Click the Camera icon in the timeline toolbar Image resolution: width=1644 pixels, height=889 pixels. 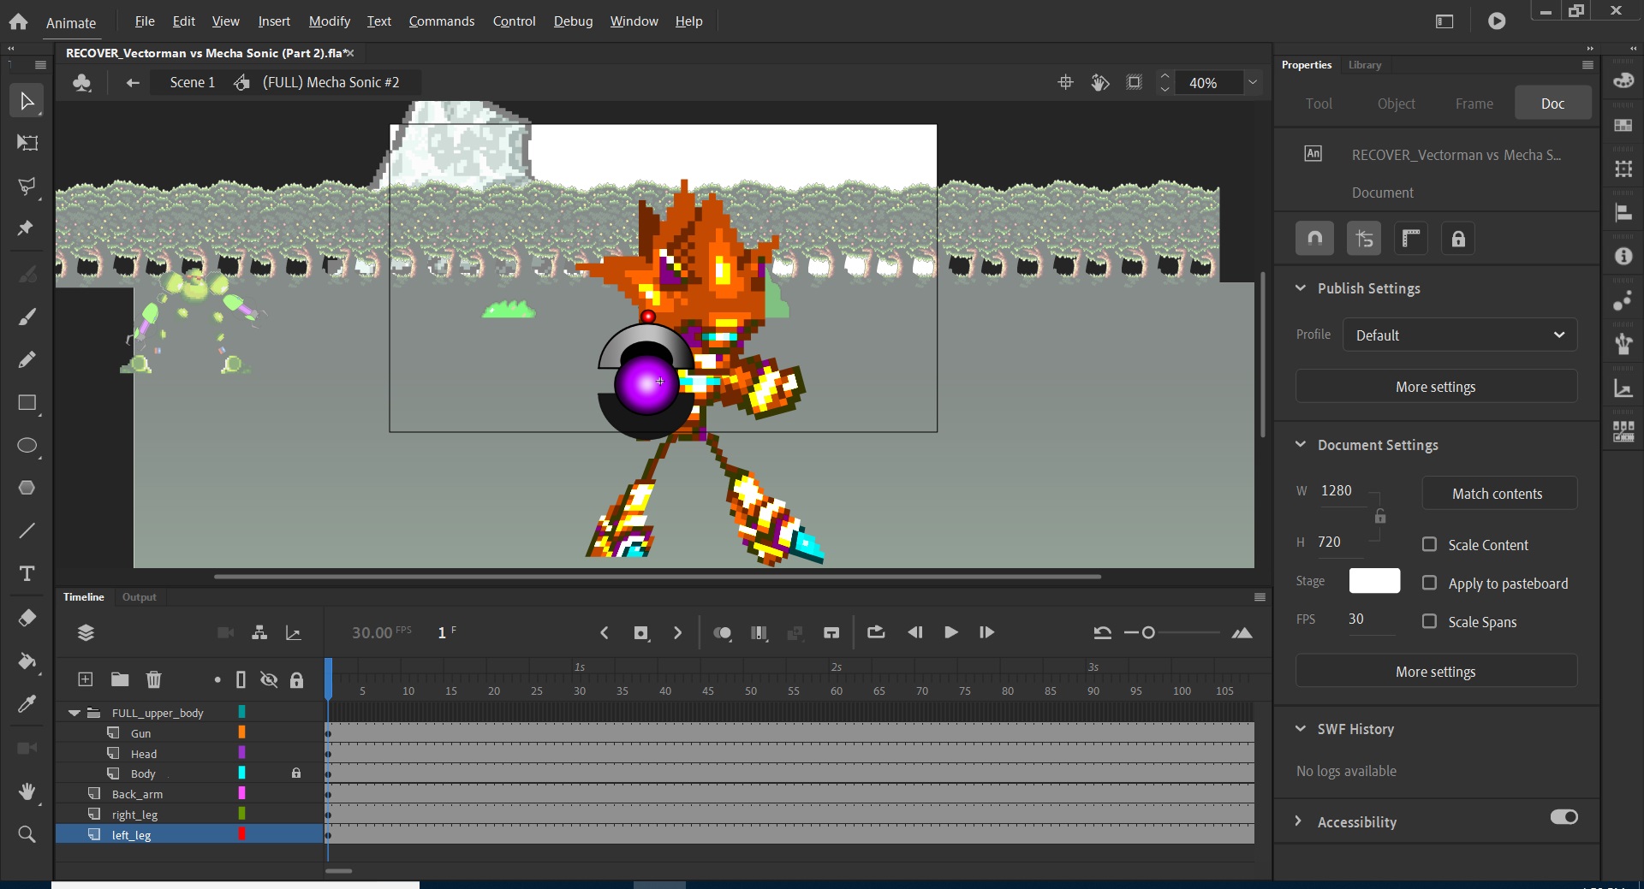[x=225, y=633]
